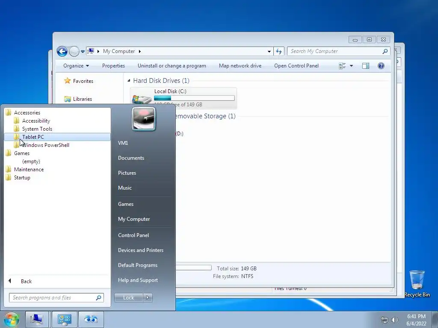Go back with Explorer back arrow
The image size is (438, 328).
62,51
